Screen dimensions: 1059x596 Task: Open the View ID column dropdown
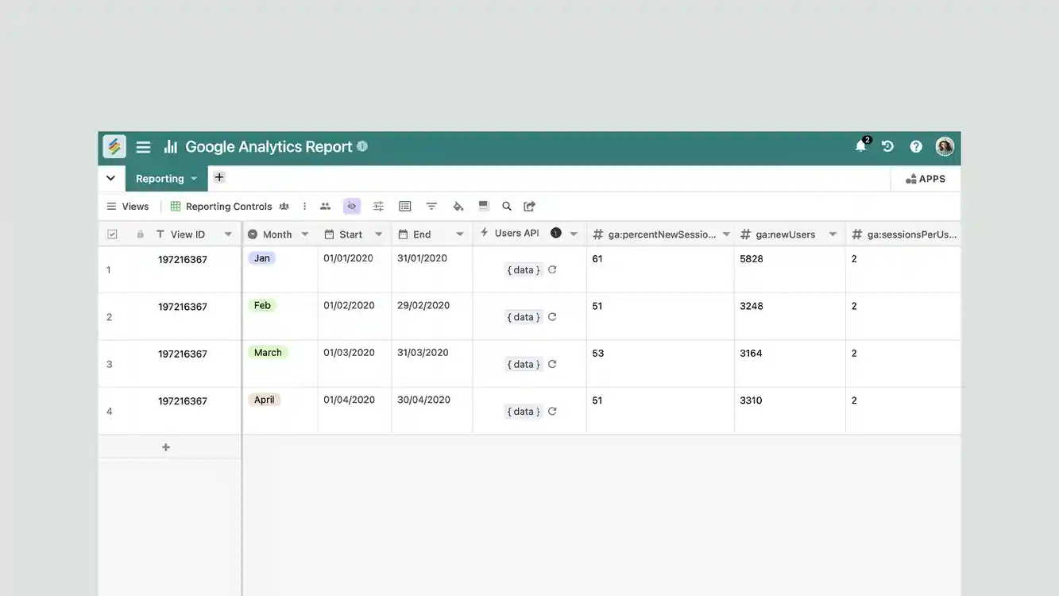[228, 234]
